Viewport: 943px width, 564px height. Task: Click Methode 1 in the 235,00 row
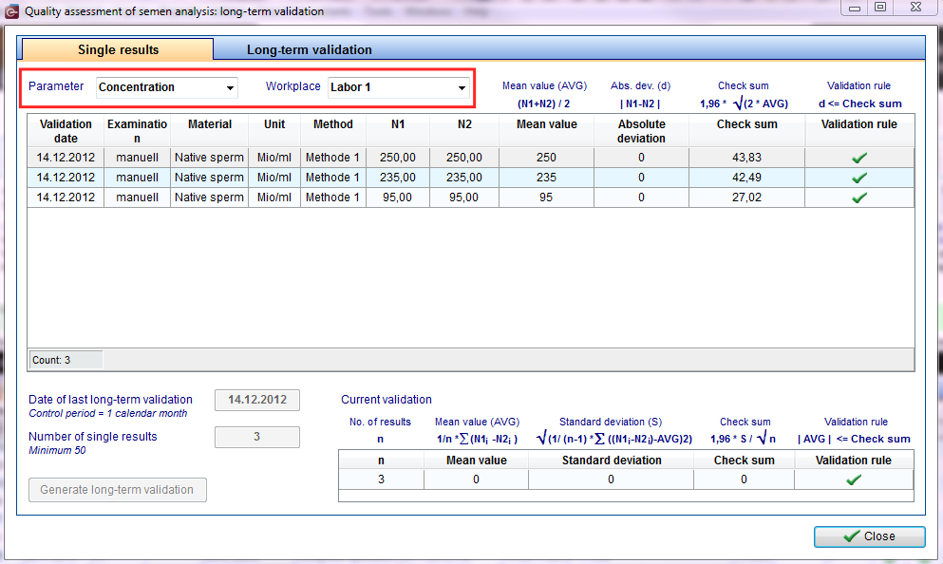click(332, 178)
